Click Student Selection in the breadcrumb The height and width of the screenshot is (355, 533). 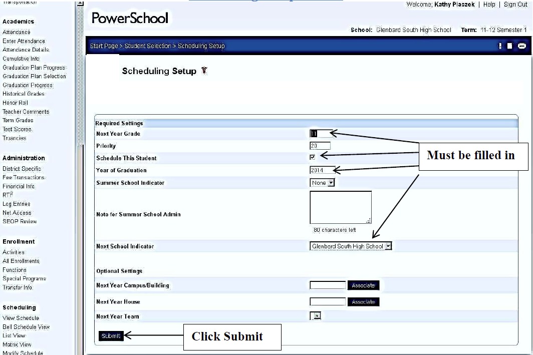pos(148,46)
